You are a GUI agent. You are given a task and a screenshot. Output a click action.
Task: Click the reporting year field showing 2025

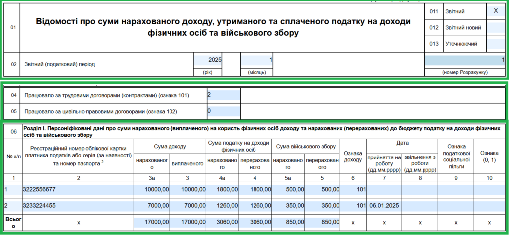click(x=208, y=60)
